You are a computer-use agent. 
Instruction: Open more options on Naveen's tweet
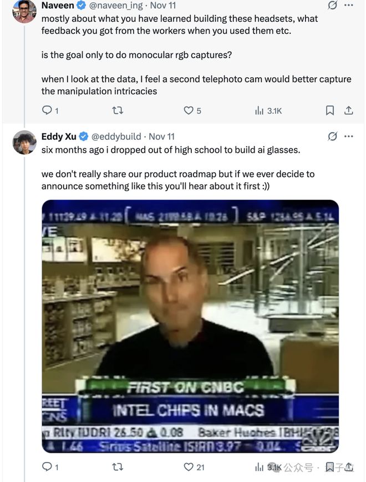pos(349,6)
